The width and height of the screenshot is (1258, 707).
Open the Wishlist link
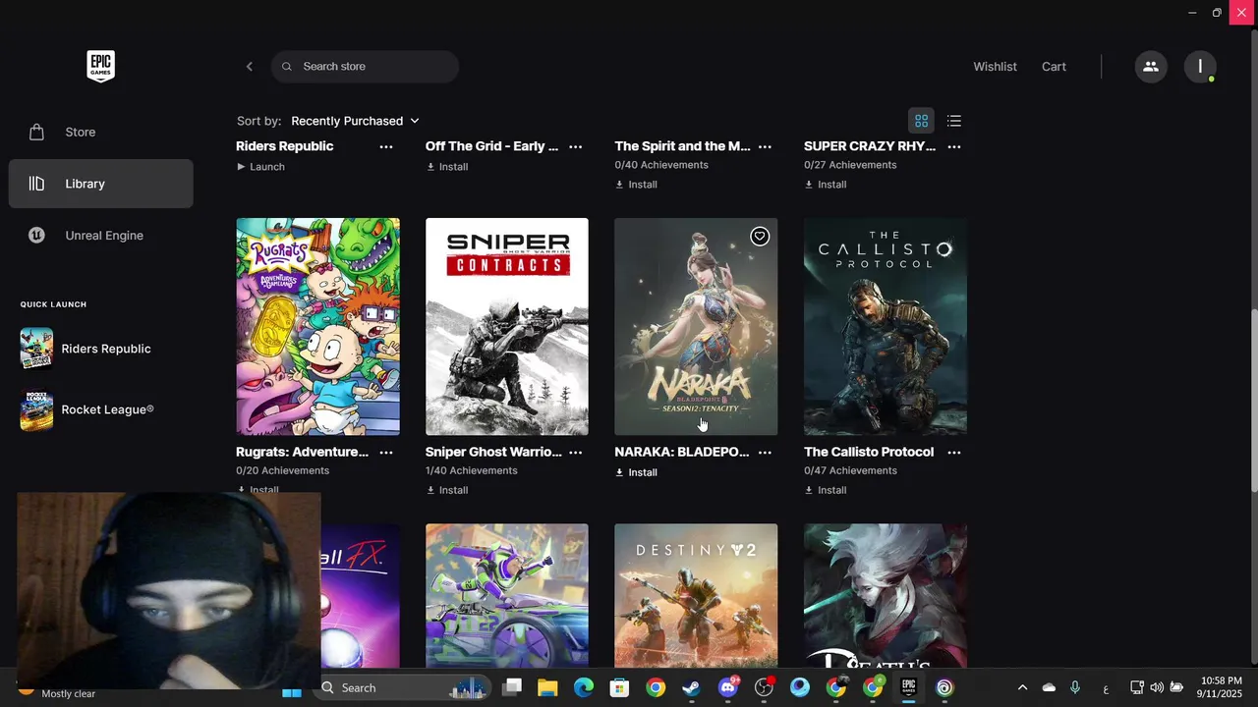(x=995, y=67)
